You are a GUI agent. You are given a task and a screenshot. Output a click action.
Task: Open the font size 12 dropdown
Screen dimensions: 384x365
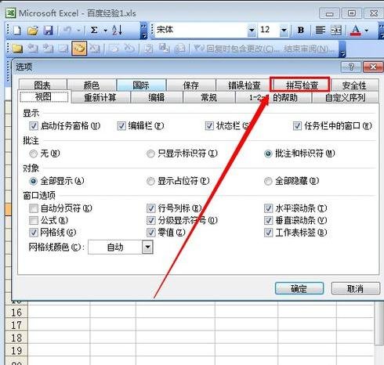pos(284,31)
